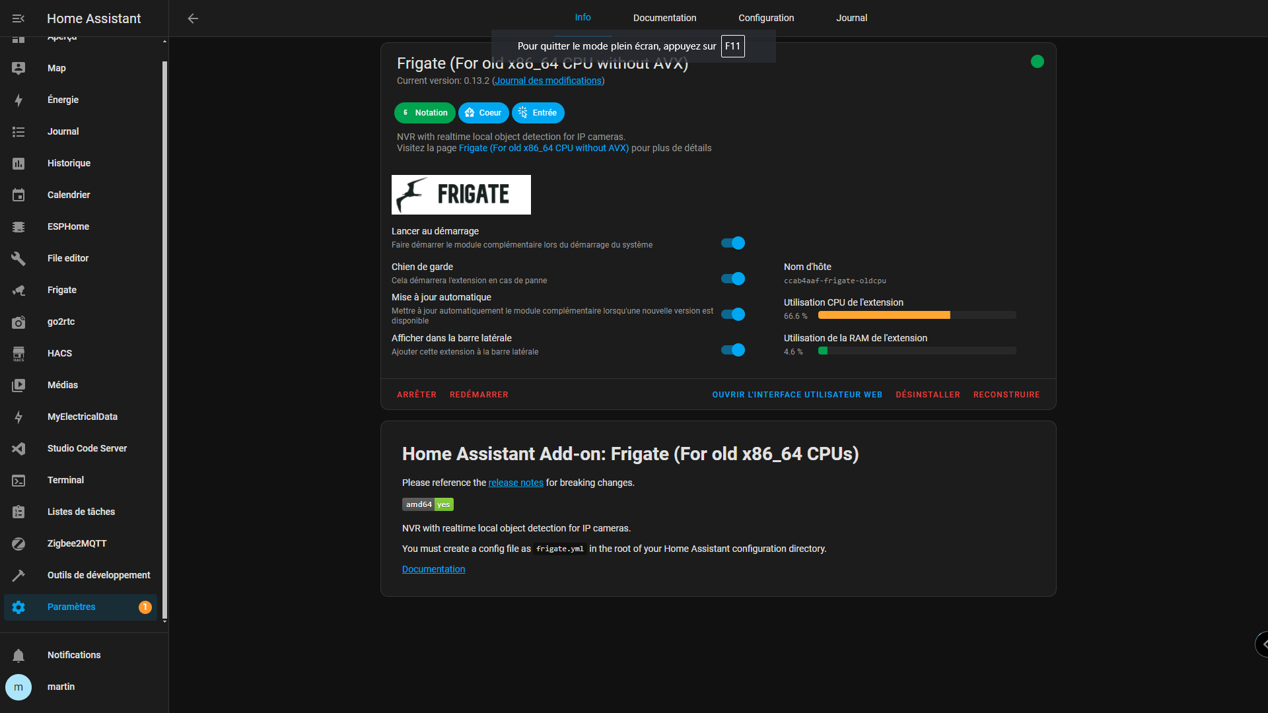Click the back arrow icon
Image resolution: width=1268 pixels, height=713 pixels.
[193, 18]
